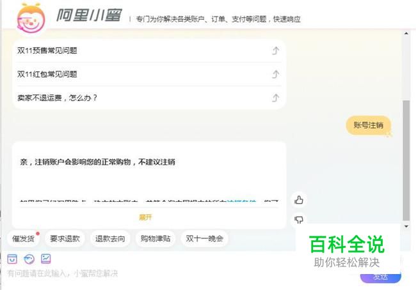Select the 退款去向 quick chip
Screen dimensions: 416x290
point(110,239)
